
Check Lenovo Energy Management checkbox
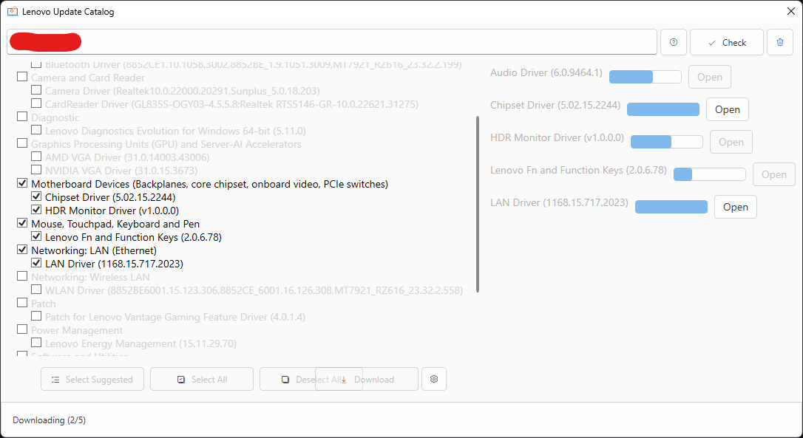point(35,343)
